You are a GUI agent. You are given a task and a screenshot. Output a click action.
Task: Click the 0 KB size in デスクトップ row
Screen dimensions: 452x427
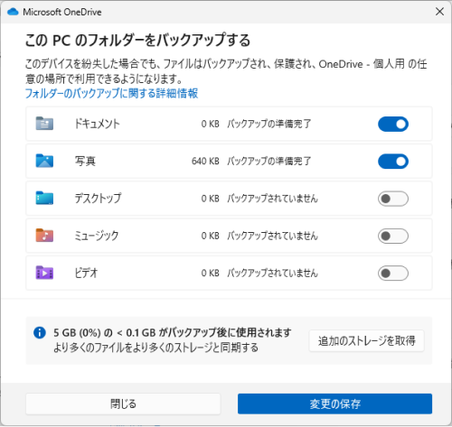(x=211, y=199)
